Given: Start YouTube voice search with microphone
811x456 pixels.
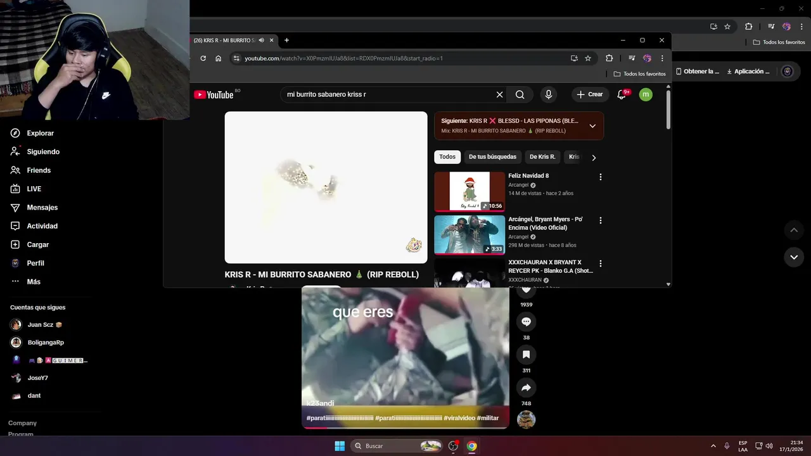Looking at the screenshot, I should [549, 94].
